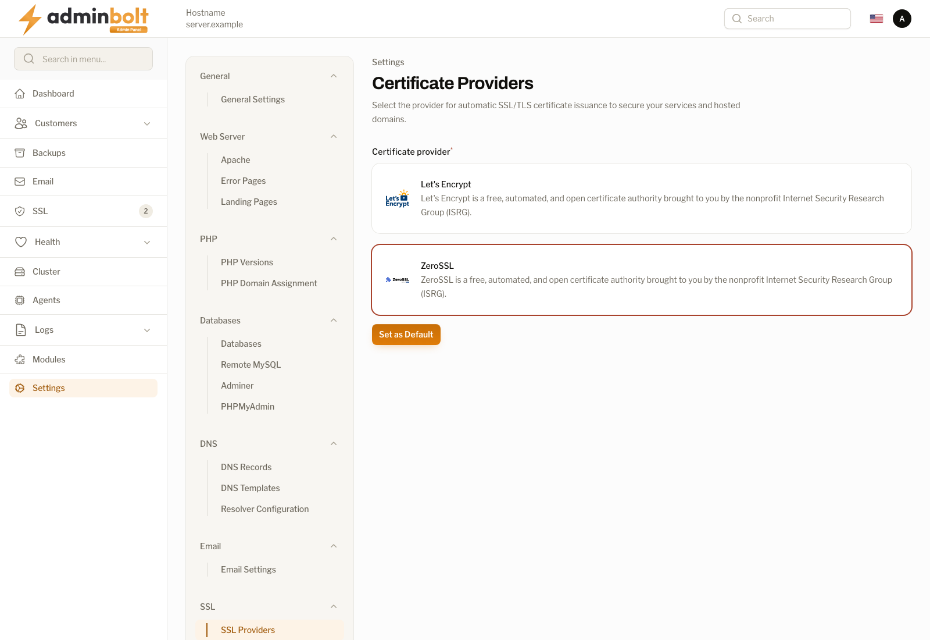Click the Health heart icon

(x=21, y=242)
